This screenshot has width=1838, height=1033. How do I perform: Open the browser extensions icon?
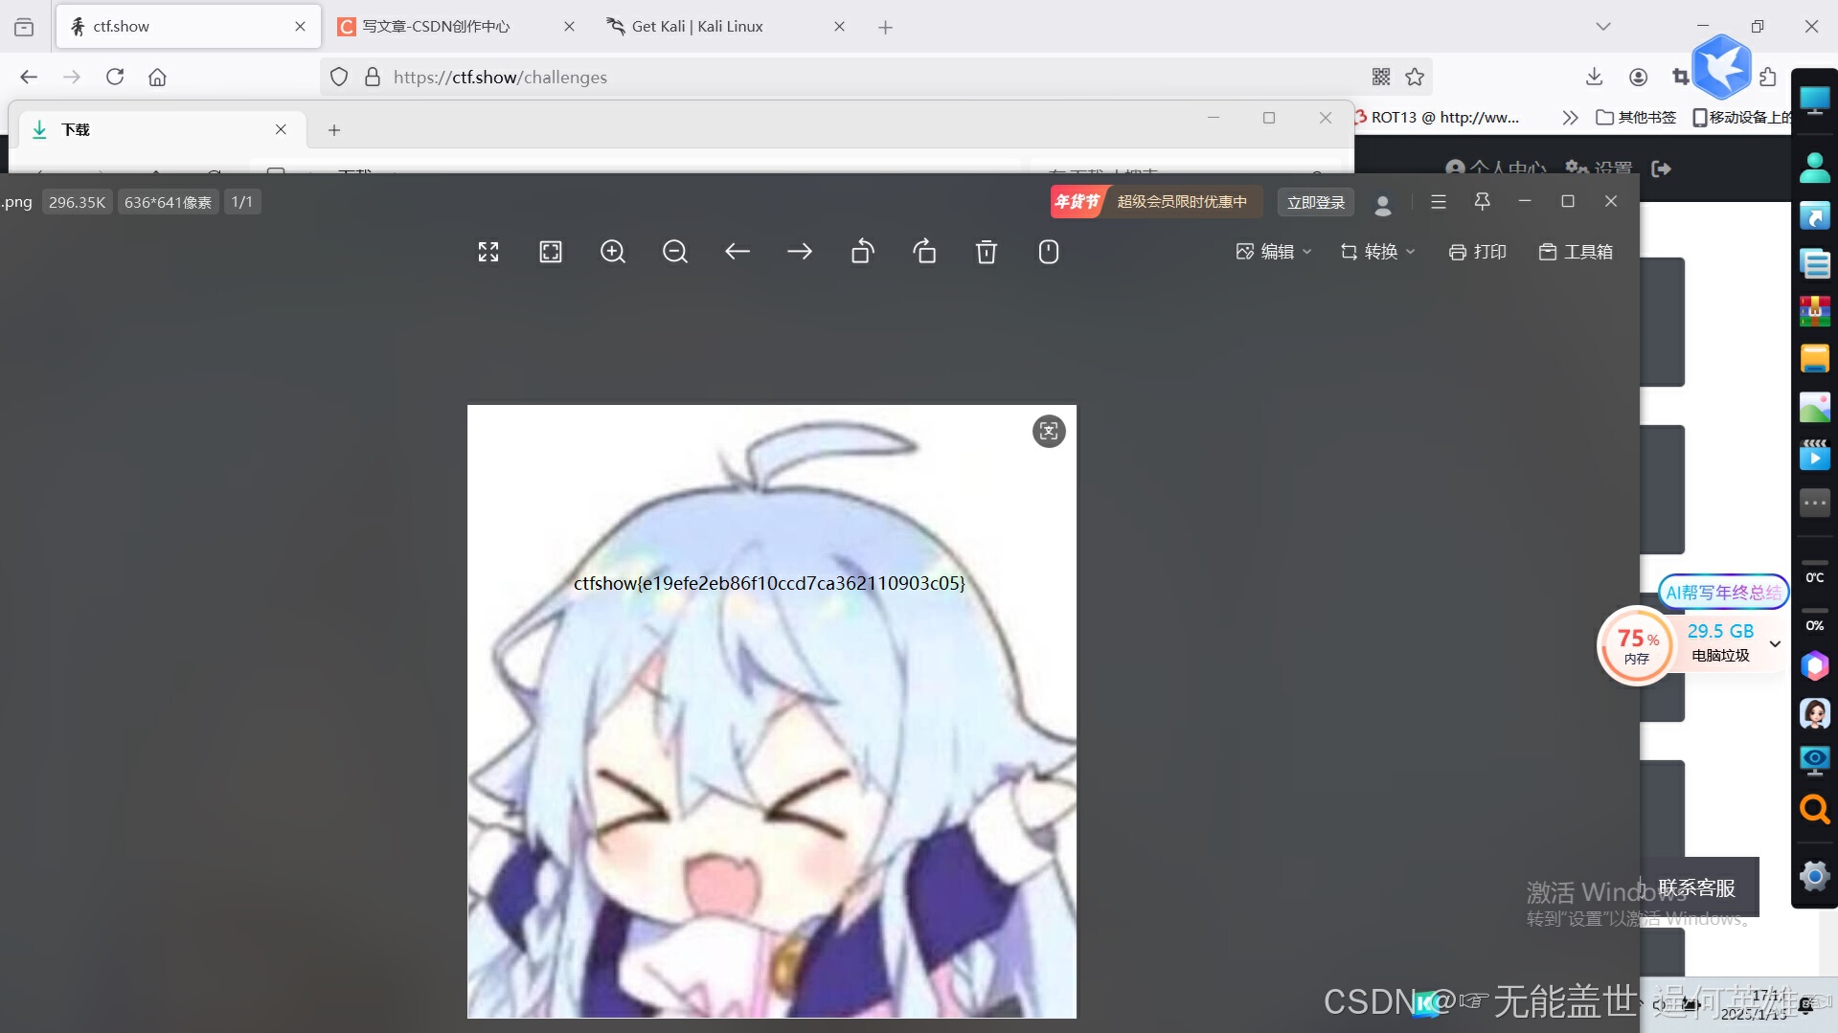pyautogui.click(x=1768, y=77)
